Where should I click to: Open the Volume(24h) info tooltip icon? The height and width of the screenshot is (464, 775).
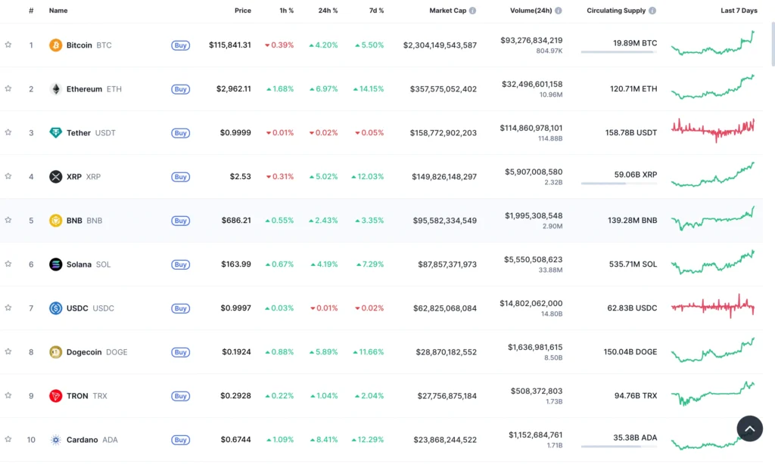tap(558, 11)
